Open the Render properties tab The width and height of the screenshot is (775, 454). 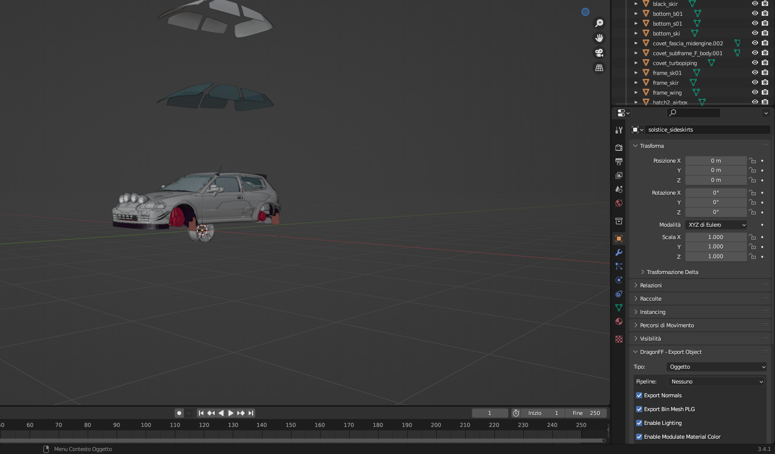(x=619, y=147)
